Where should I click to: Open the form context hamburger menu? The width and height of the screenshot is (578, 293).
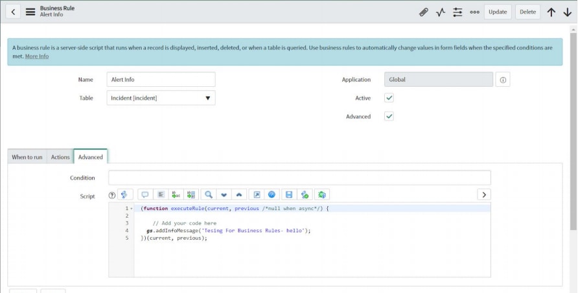30,12
